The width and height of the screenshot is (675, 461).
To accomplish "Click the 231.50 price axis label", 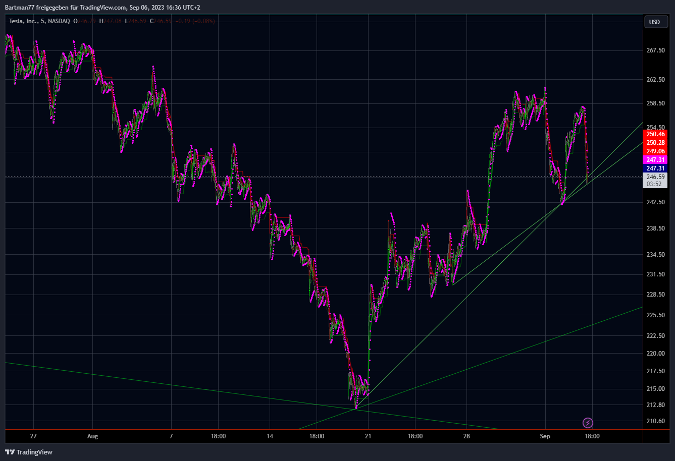I will (655, 274).
